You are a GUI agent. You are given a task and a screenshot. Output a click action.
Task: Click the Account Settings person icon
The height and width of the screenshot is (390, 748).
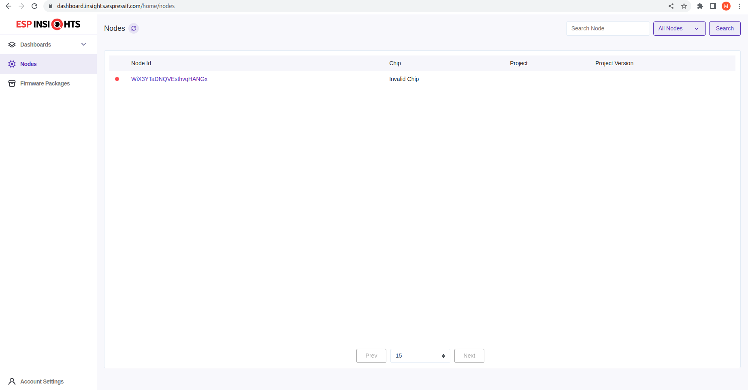[x=12, y=381]
